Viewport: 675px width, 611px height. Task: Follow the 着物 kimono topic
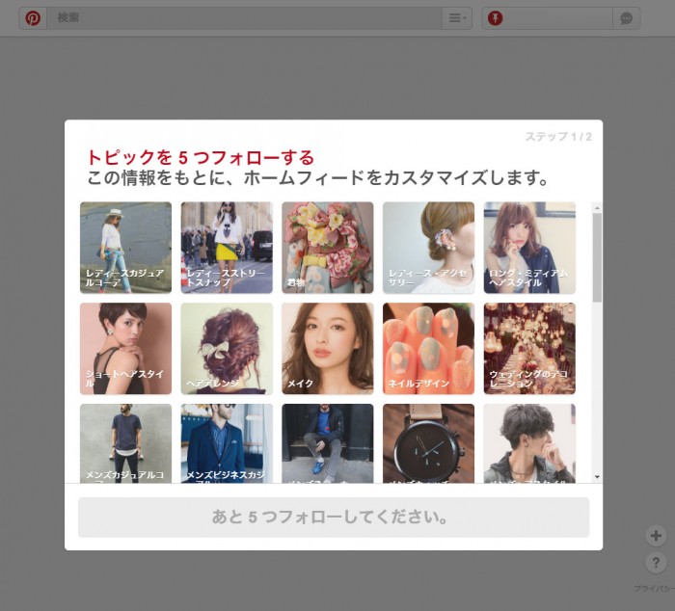pyautogui.click(x=328, y=248)
